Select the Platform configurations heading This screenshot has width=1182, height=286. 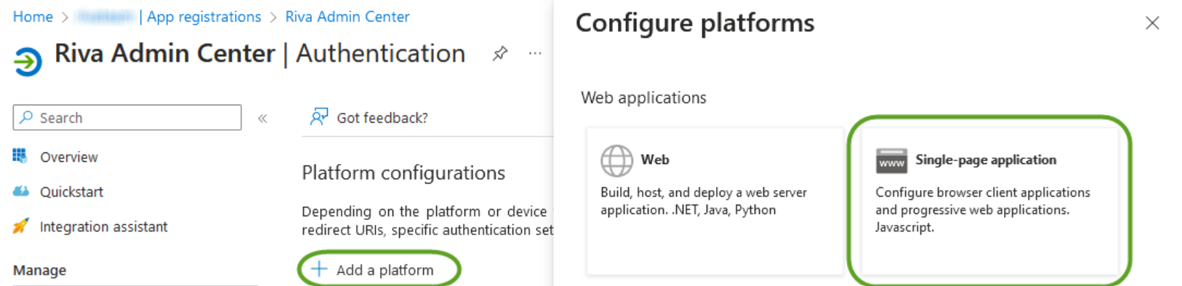click(403, 173)
